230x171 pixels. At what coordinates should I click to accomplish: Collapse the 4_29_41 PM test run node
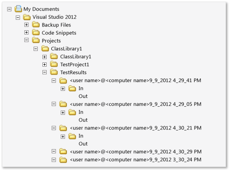pyautogui.click(x=54, y=81)
